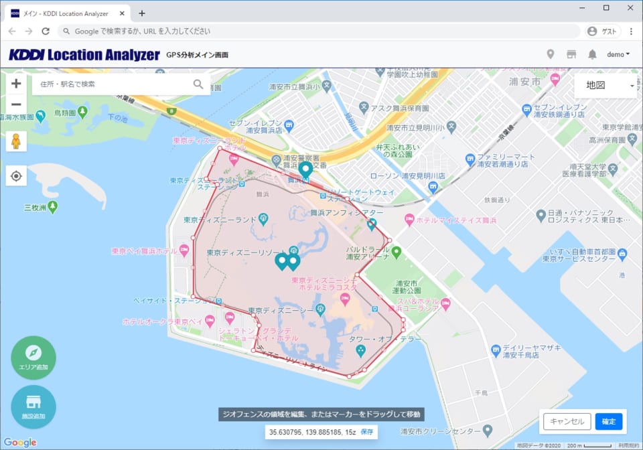Screen dimensions: 643x450
Task: Open the ゲスト profile button
Action: click(x=603, y=31)
